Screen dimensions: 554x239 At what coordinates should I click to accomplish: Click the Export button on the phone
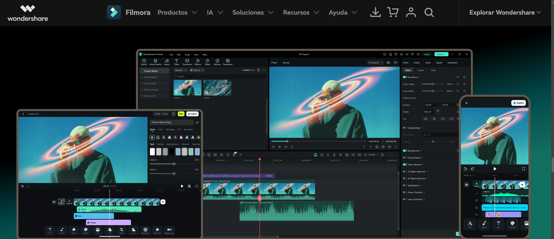click(519, 103)
